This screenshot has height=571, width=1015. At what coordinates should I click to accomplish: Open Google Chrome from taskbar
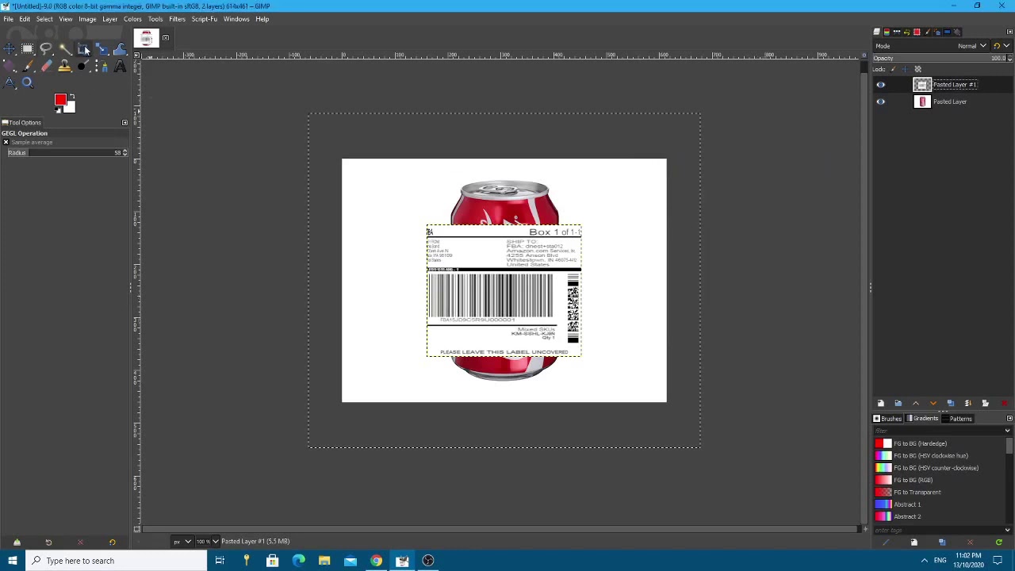click(376, 561)
